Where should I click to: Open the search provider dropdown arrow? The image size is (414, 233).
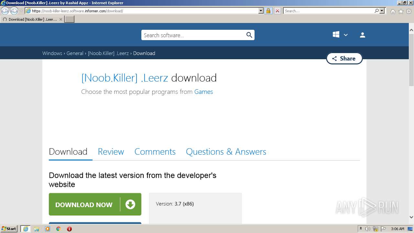[382, 11]
